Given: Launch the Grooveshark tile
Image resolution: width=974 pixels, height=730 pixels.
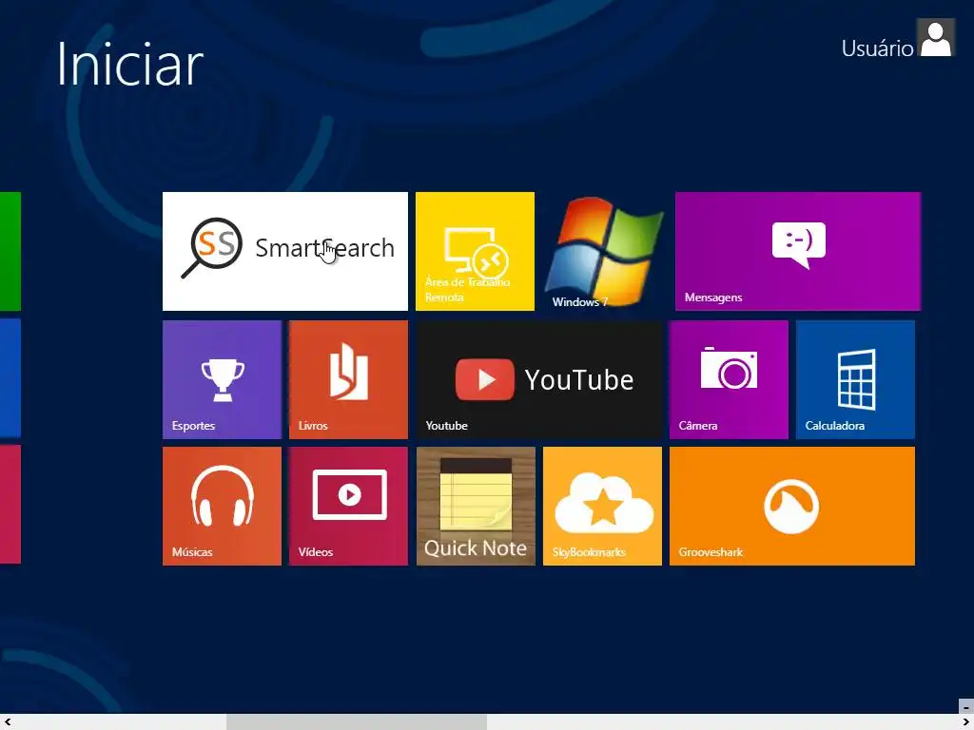Looking at the screenshot, I should (x=792, y=506).
